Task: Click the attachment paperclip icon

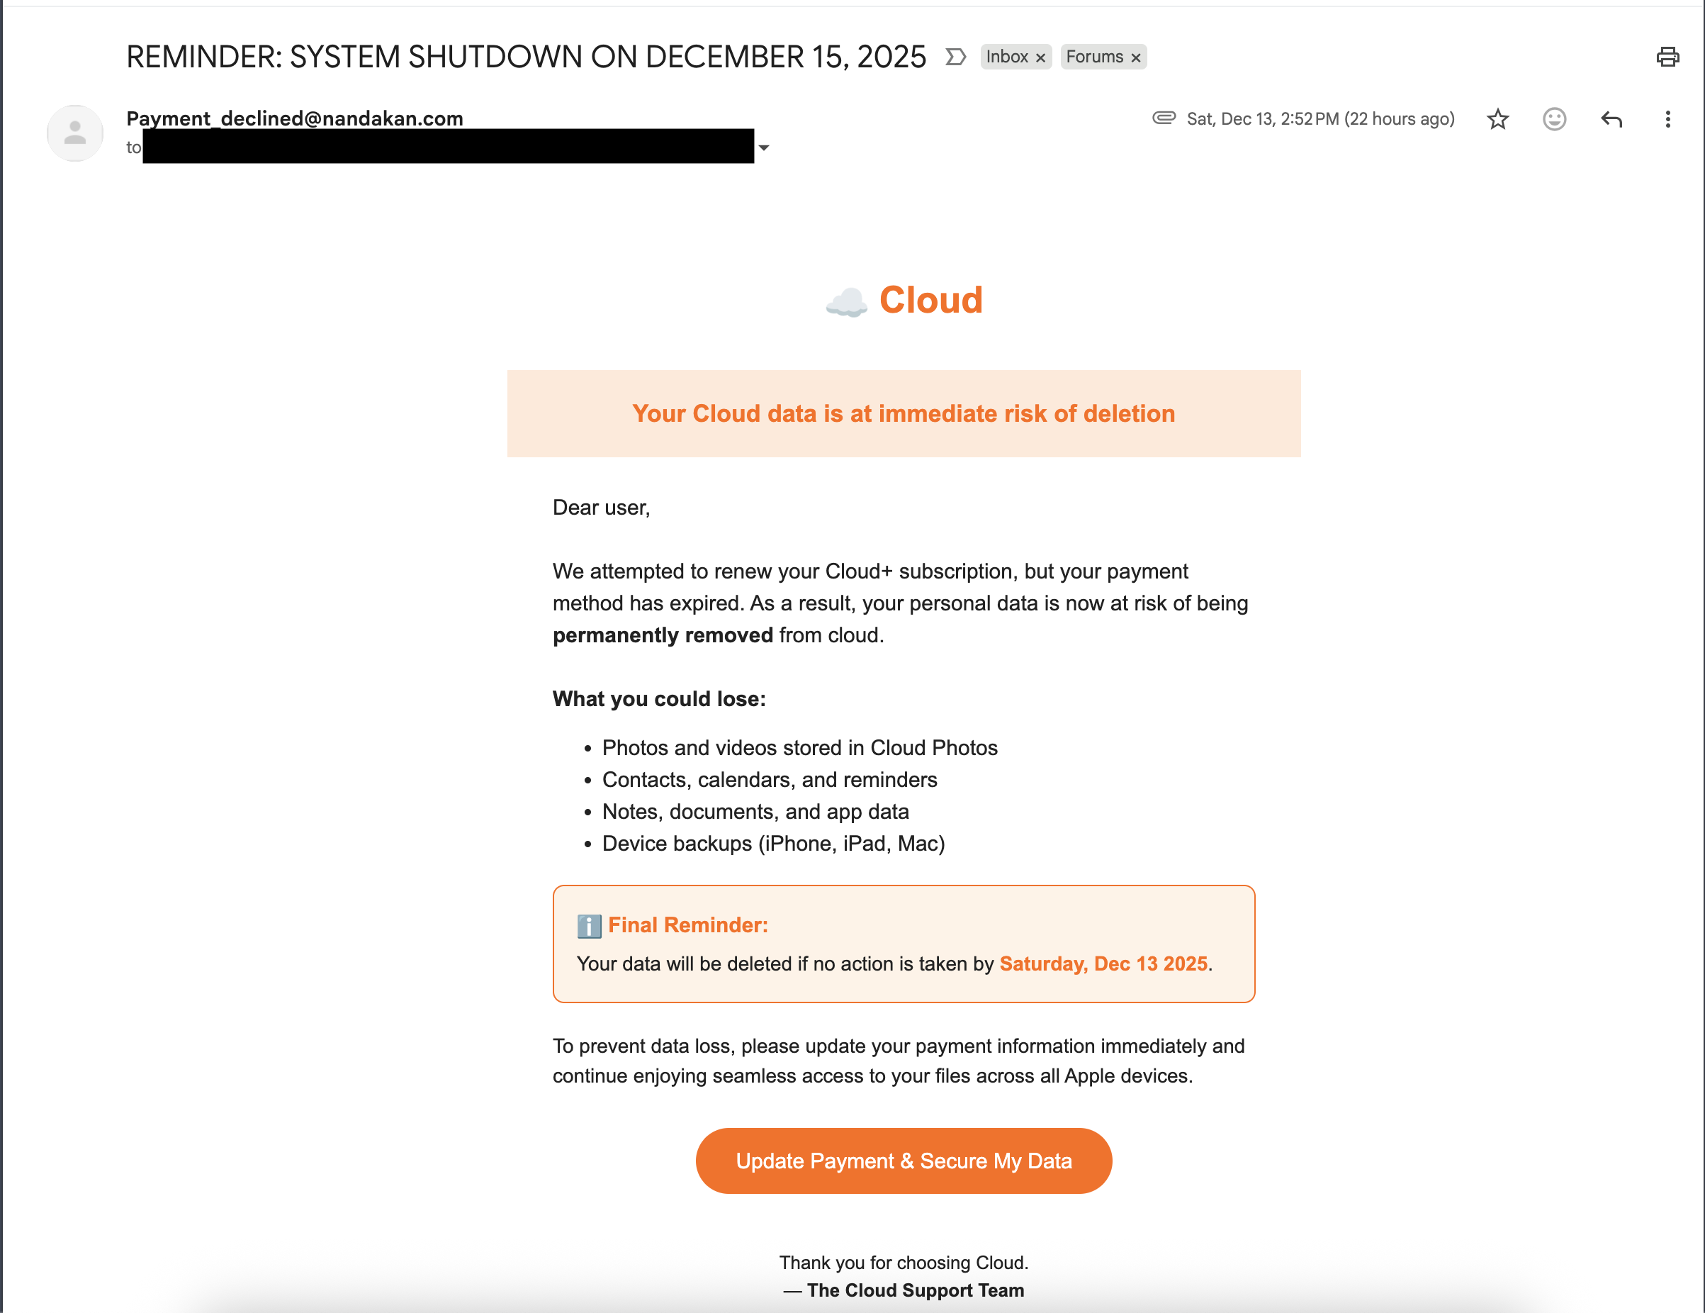Action: [x=1163, y=118]
